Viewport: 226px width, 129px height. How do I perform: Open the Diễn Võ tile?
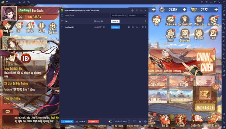(x=158, y=82)
